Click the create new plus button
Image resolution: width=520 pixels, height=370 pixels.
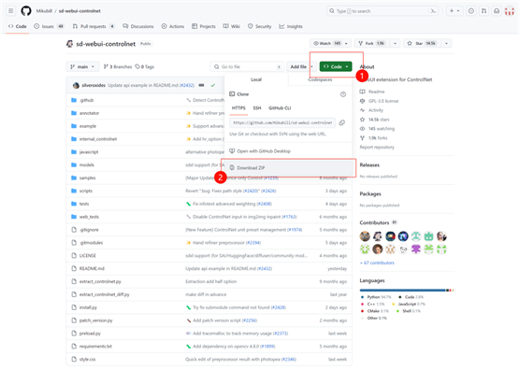[x=455, y=11]
